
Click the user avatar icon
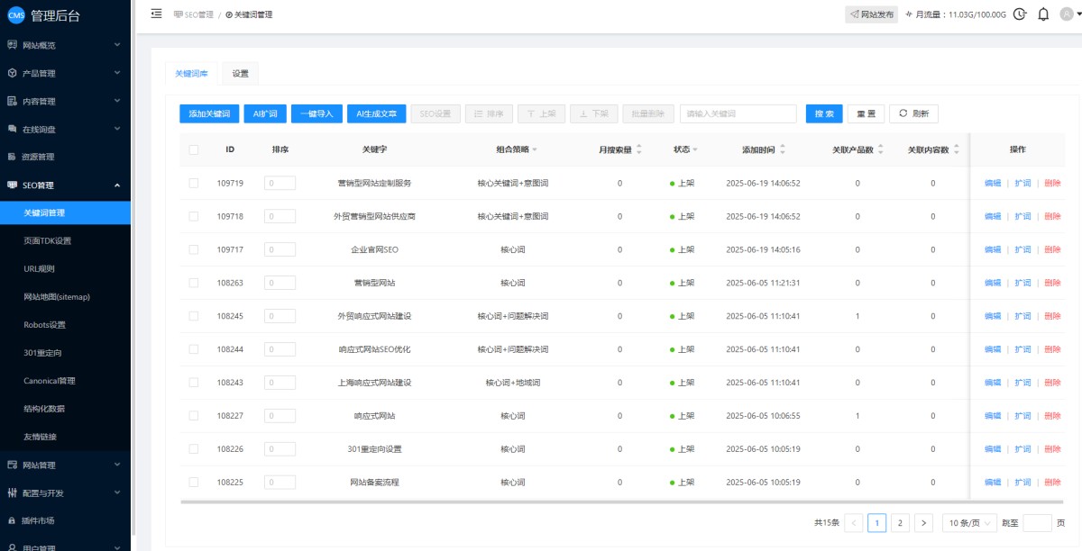click(1068, 14)
